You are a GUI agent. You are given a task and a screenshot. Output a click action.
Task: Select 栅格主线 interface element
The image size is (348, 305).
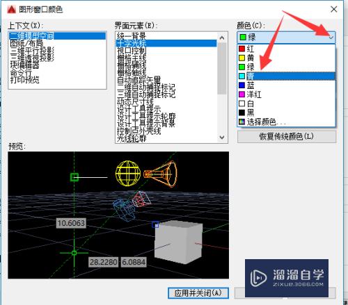166,58
